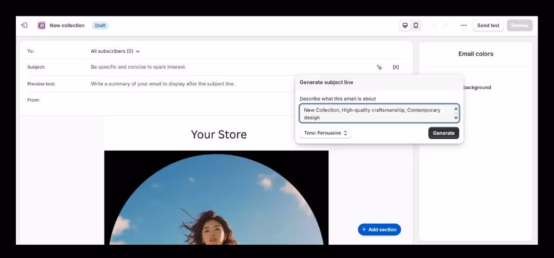Click the Generate button
The height and width of the screenshot is (258, 554).
pos(444,133)
